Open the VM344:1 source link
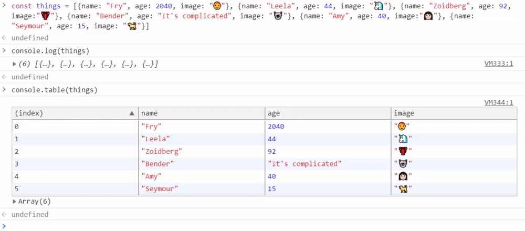Screen dimensions: 525x231 tap(498, 103)
